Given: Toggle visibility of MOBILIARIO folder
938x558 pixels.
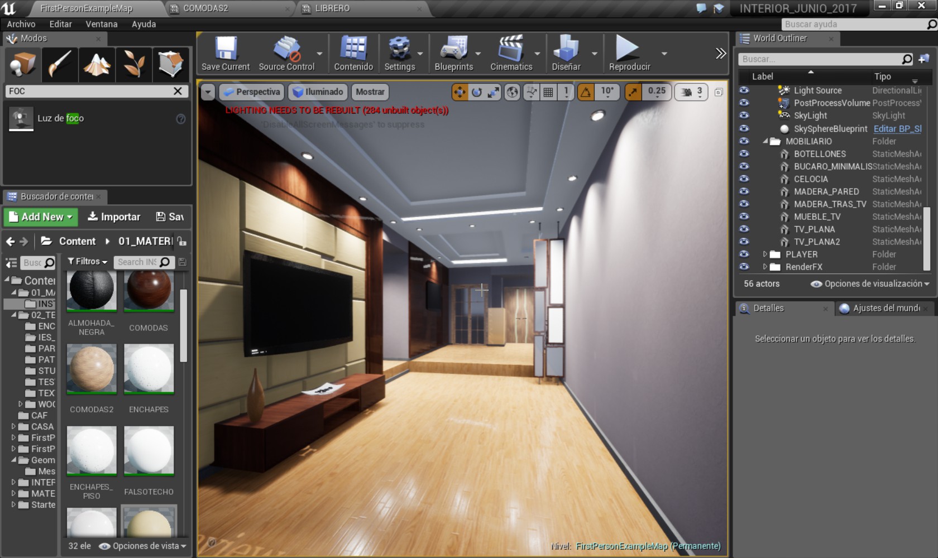Looking at the screenshot, I should pos(744,141).
